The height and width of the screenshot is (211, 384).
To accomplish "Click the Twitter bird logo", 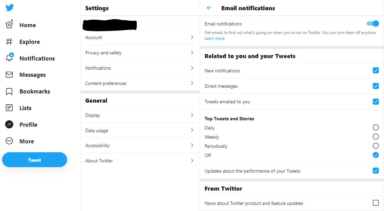I will pos(10,8).
